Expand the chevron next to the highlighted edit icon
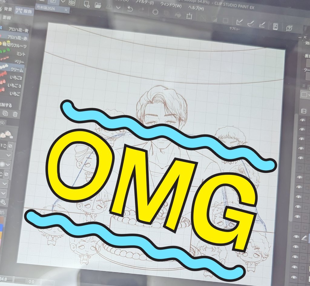The height and width of the screenshot is (286, 310). (63, 2)
